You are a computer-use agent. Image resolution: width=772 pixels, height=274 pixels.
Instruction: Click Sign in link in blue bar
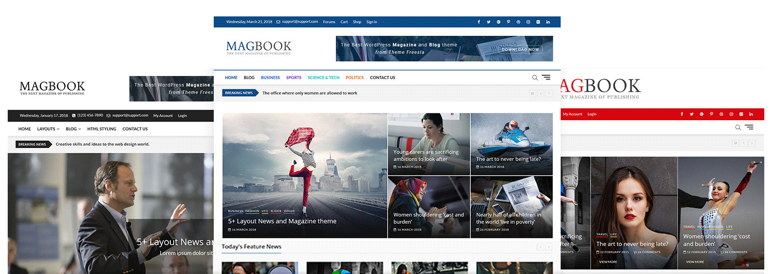pos(372,22)
